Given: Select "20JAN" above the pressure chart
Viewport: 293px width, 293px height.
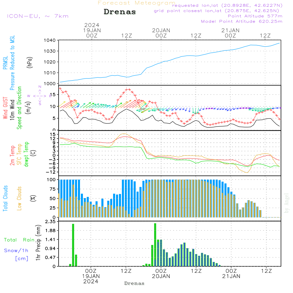Looking at the screenshot, I should click(161, 30).
